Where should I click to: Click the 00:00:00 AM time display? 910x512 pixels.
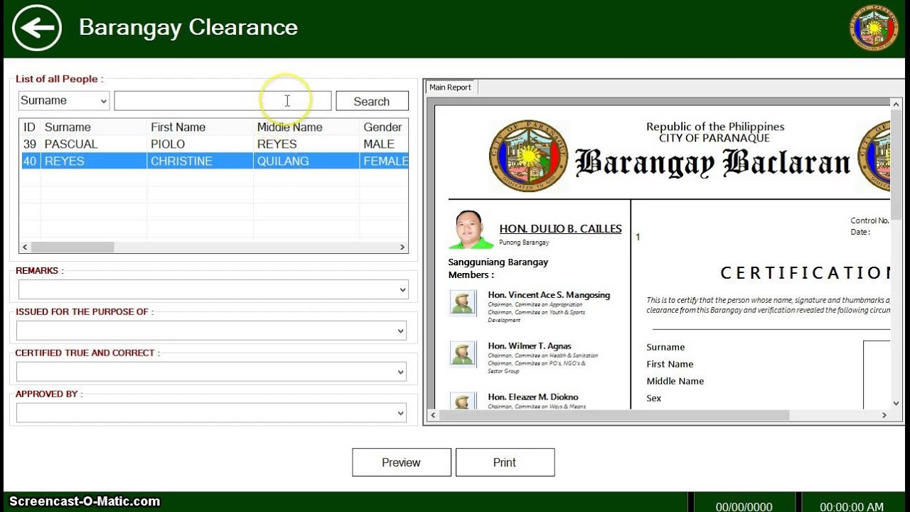point(852,506)
